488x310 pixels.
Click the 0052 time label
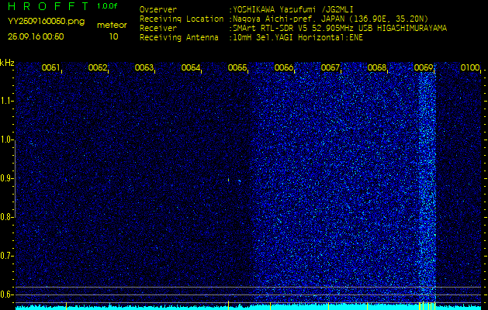click(98, 67)
